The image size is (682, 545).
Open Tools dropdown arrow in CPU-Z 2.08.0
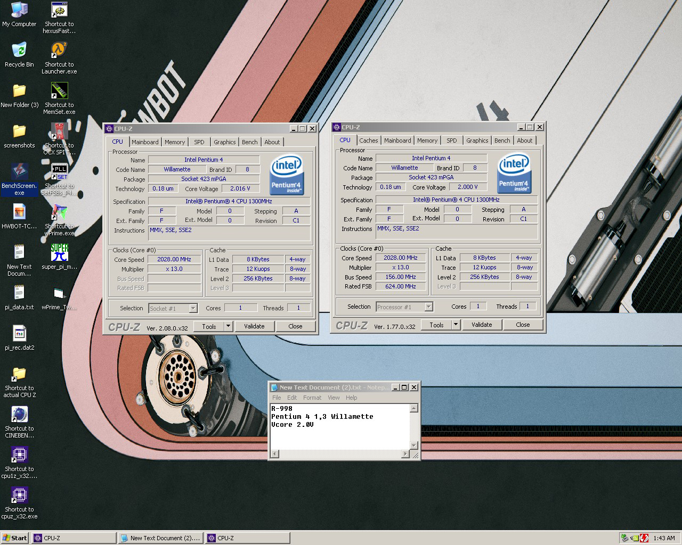228,326
